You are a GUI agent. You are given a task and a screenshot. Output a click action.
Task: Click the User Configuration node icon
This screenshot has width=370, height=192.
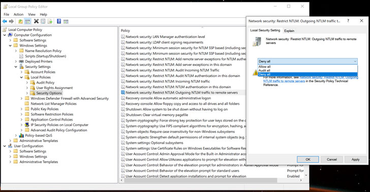tap(10, 146)
